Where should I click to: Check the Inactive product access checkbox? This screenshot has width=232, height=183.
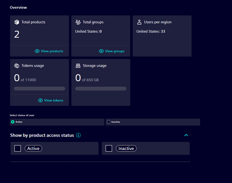[109, 149]
